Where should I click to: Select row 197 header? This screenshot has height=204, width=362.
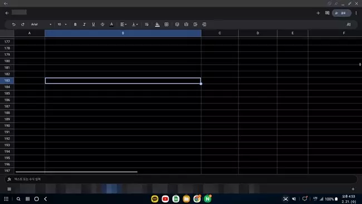coord(7,171)
